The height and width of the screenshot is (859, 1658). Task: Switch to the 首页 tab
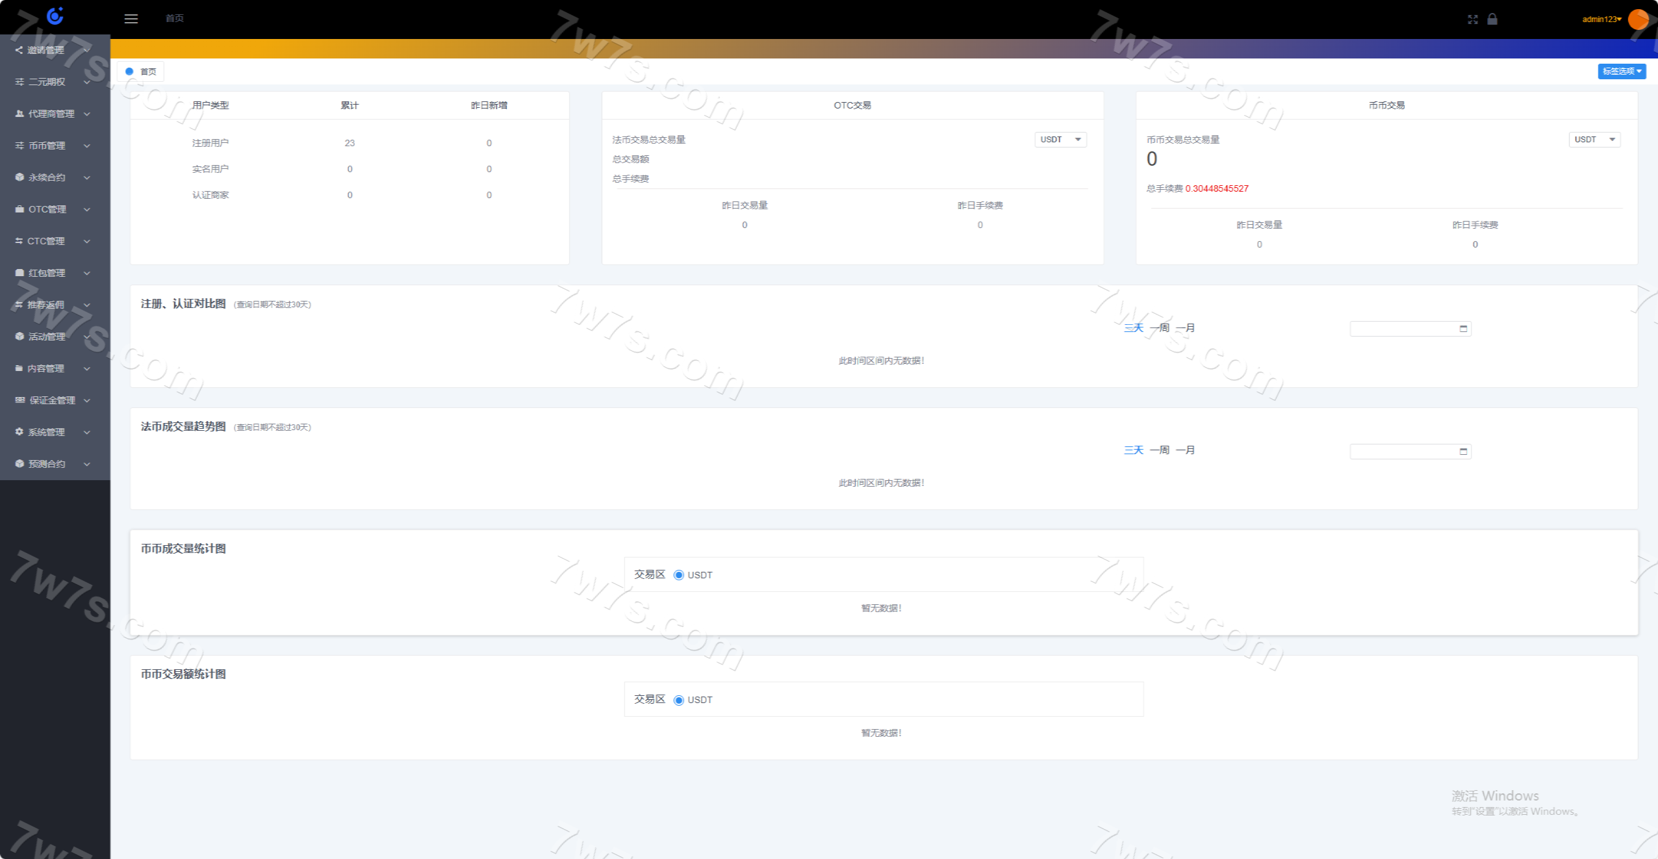(x=142, y=71)
